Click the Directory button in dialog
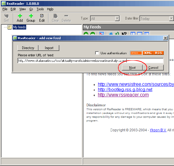The height and width of the screenshot is (166, 174). (x=28, y=48)
